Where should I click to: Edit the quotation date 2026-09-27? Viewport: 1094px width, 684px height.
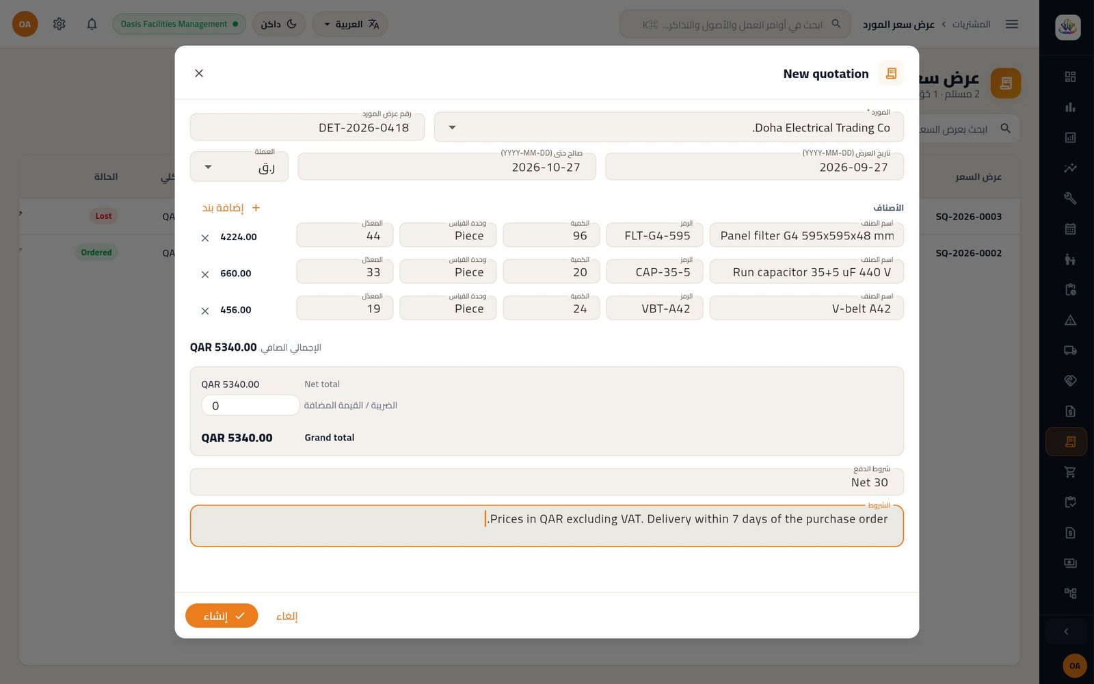point(755,167)
